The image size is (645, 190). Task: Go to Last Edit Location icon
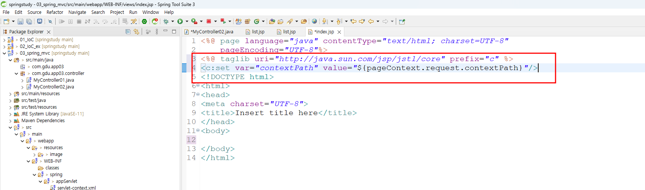click(353, 21)
